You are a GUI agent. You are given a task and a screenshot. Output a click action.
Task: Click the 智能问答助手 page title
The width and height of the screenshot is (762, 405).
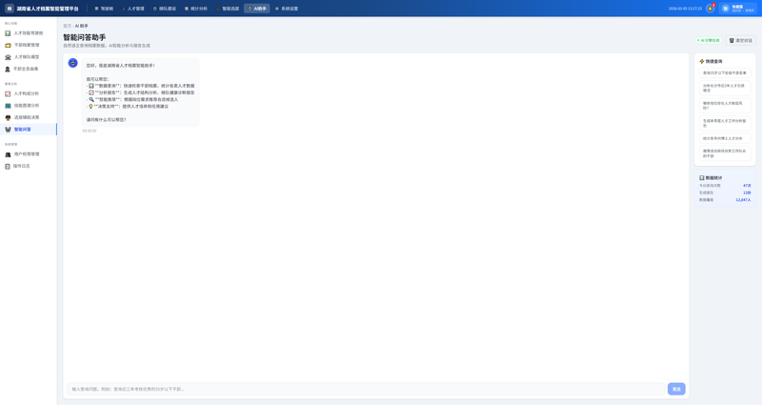click(84, 37)
